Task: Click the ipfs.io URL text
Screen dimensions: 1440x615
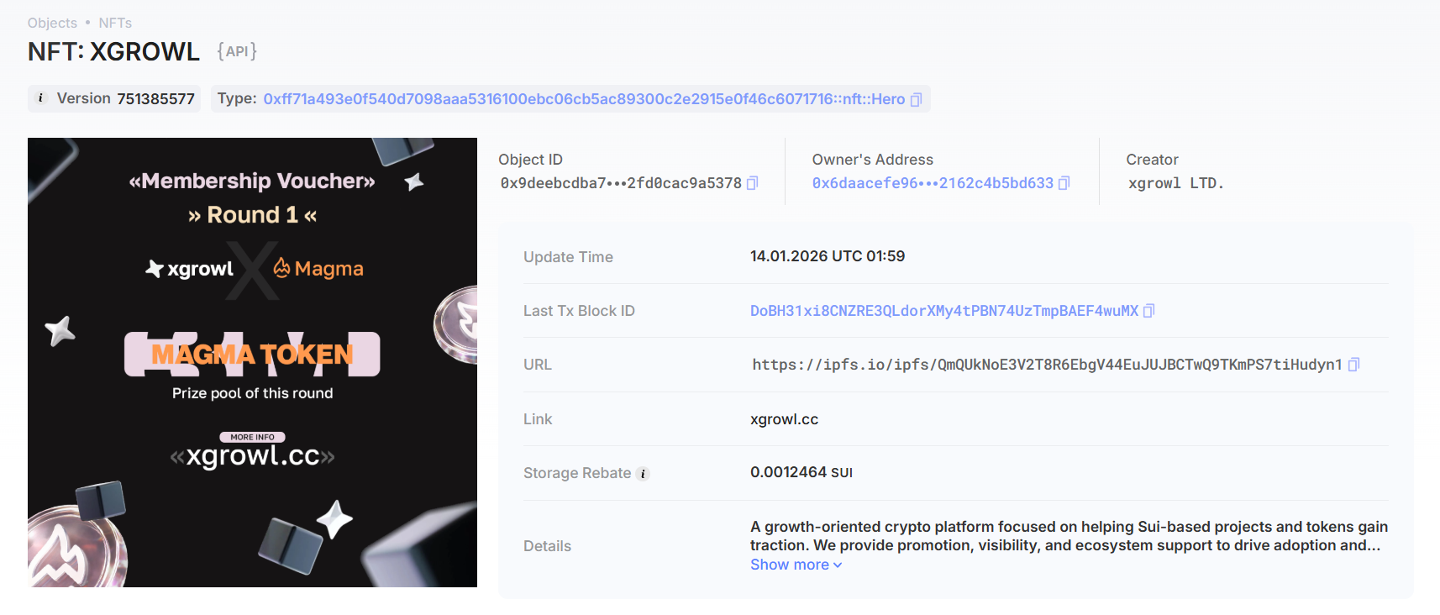Action: (1046, 365)
